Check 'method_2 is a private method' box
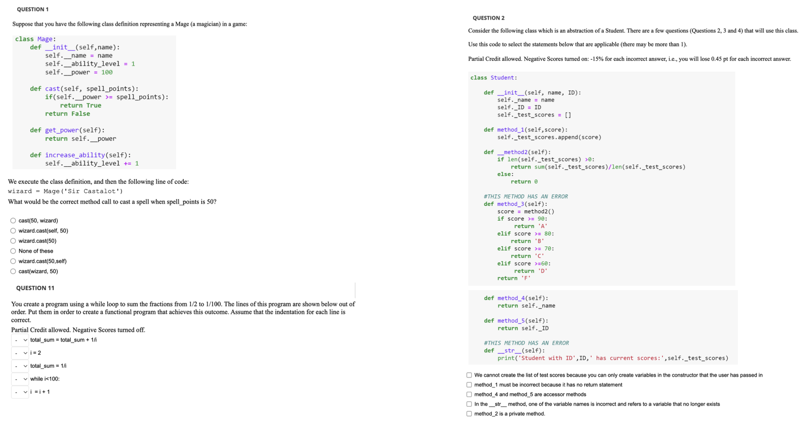Image resolution: width=810 pixels, height=430 pixels. click(x=469, y=414)
